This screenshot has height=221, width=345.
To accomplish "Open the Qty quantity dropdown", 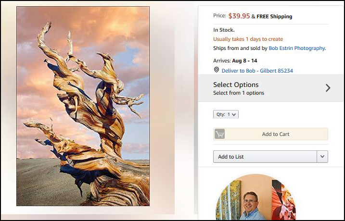I will [x=226, y=114].
